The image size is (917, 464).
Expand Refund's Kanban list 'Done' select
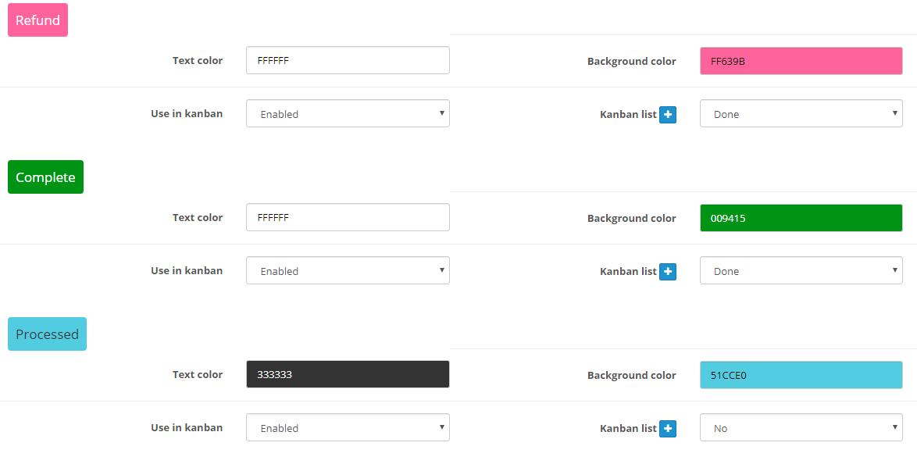click(x=801, y=114)
